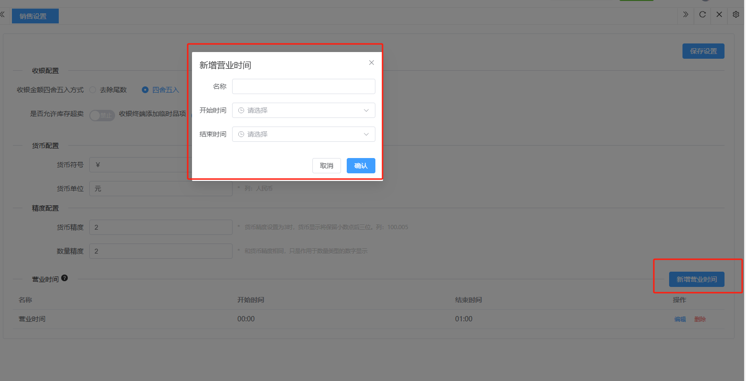Click the 名称 input field in dialog
The height and width of the screenshot is (381, 746).
303,86
